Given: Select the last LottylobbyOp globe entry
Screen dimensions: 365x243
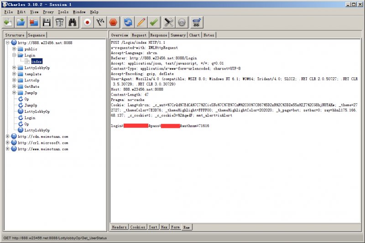Looking at the screenshot, I should pos(37,131).
